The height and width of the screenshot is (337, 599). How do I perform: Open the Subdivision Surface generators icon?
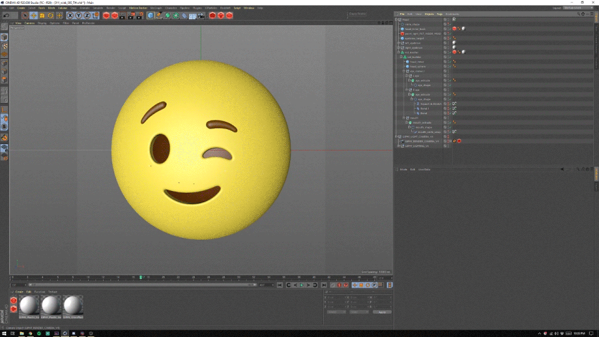tap(167, 16)
